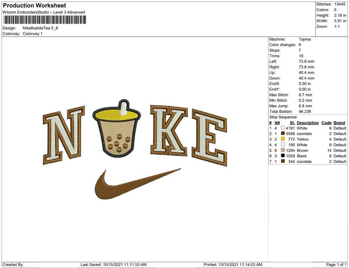This screenshot has height=268, width=349.
Task: Select the Machine value "Tajima"
Action: point(305,39)
